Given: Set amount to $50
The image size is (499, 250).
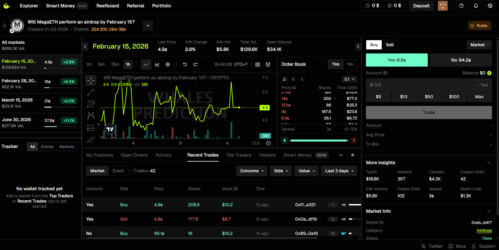Looking at the screenshot, I should pos(429,97).
